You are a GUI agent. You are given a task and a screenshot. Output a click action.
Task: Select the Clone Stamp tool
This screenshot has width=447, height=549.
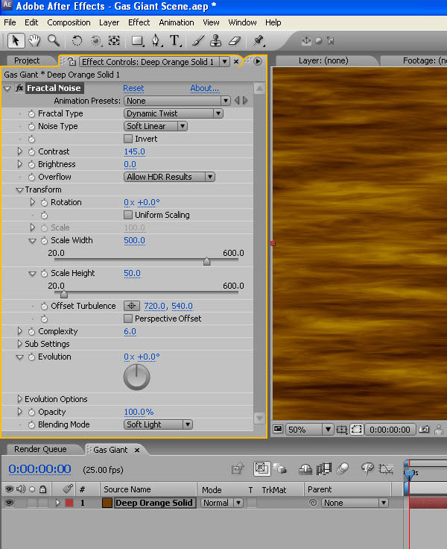click(x=215, y=41)
